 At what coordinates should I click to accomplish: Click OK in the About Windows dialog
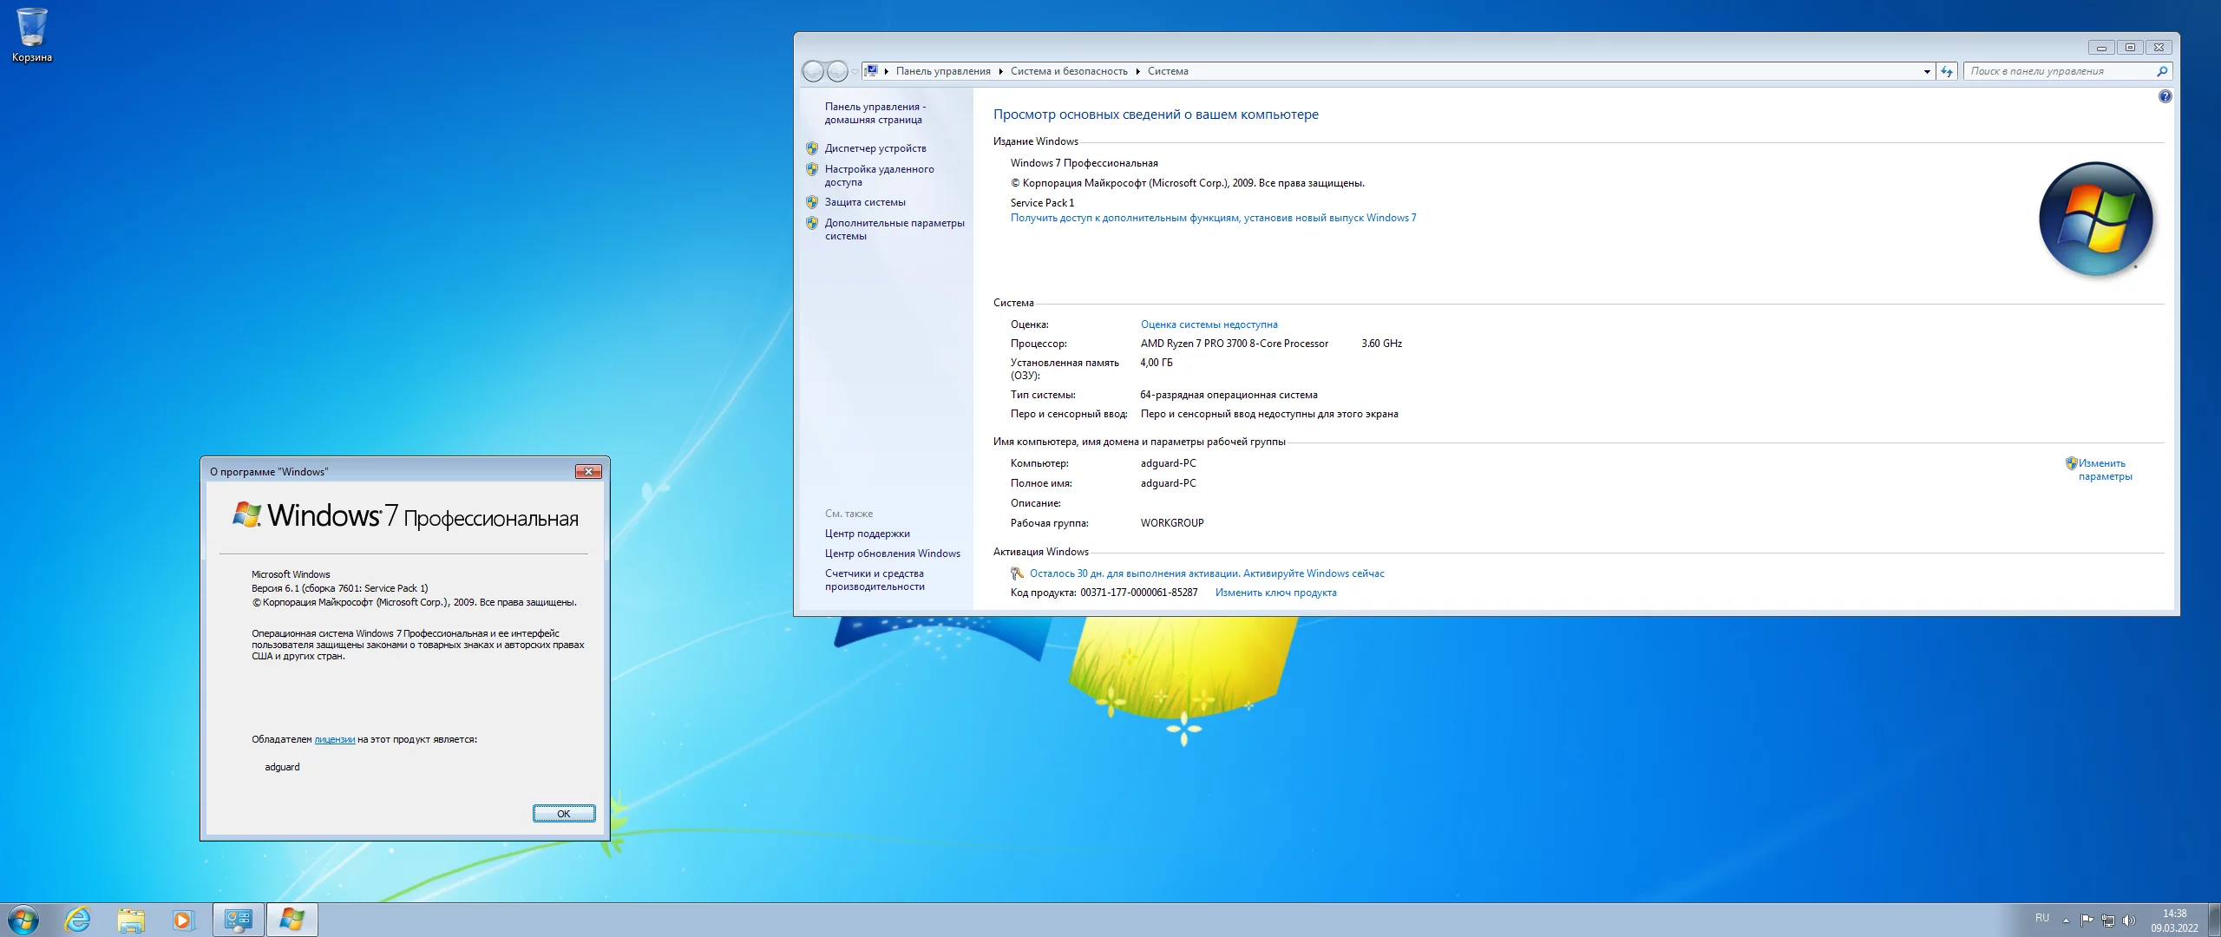coord(563,813)
